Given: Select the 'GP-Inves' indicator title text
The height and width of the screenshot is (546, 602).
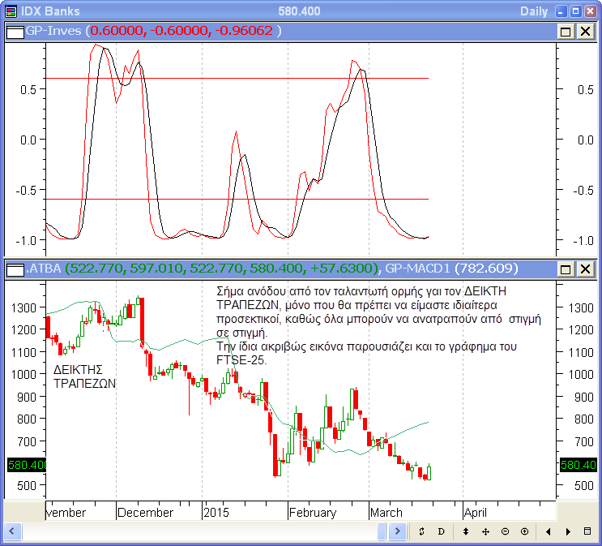Looking at the screenshot, I should [53, 31].
